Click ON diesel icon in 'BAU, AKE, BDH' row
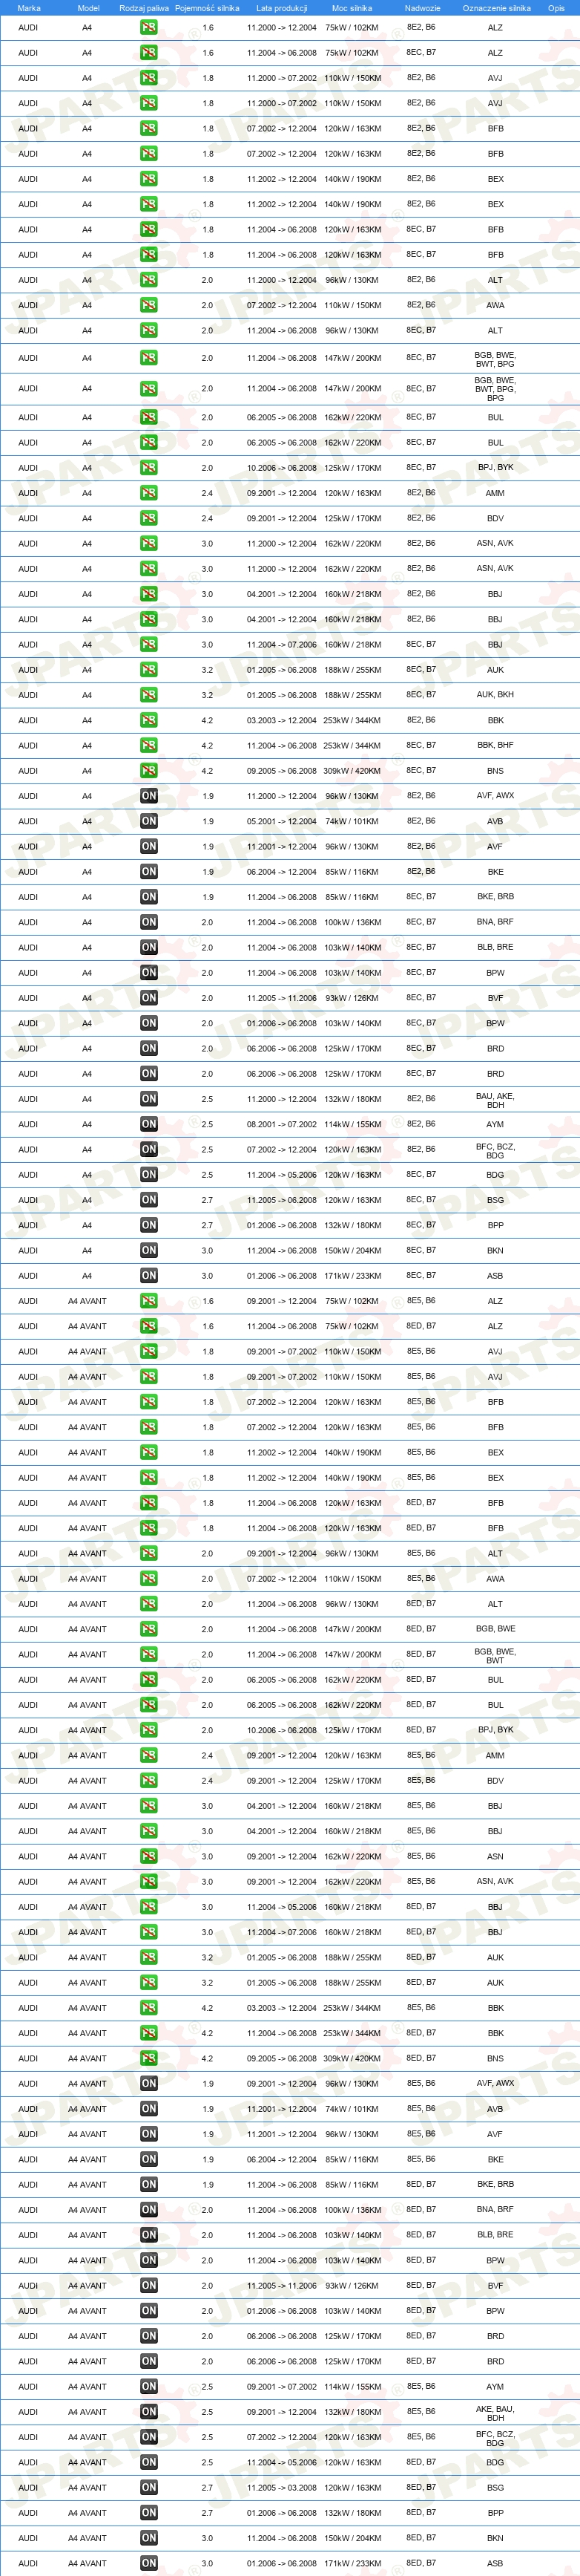580x2576 pixels. pyautogui.click(x=148, y=1099)
